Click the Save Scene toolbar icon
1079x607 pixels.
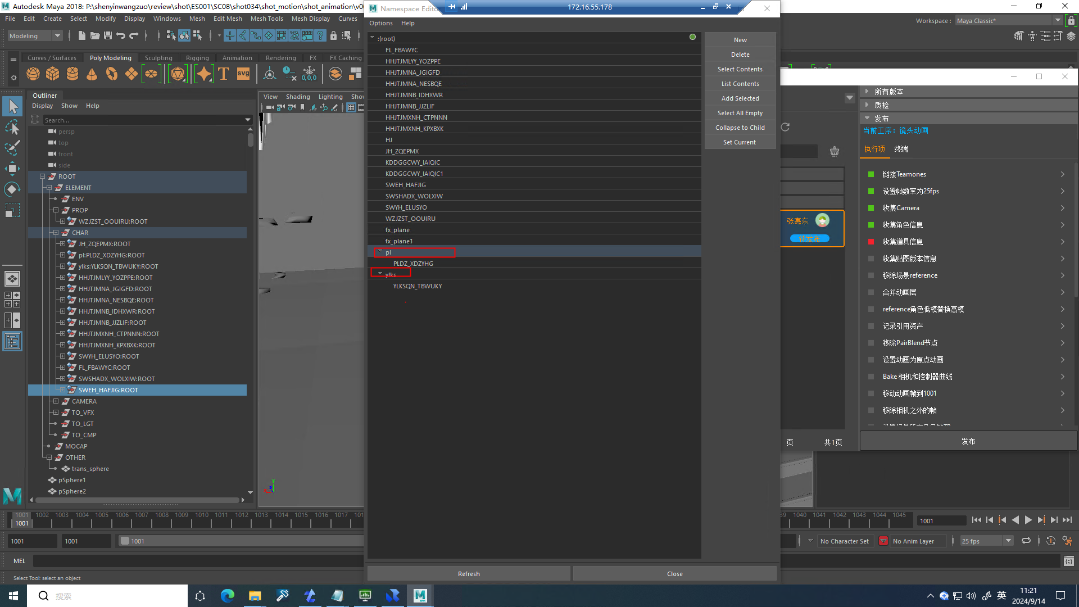point(108,36)
